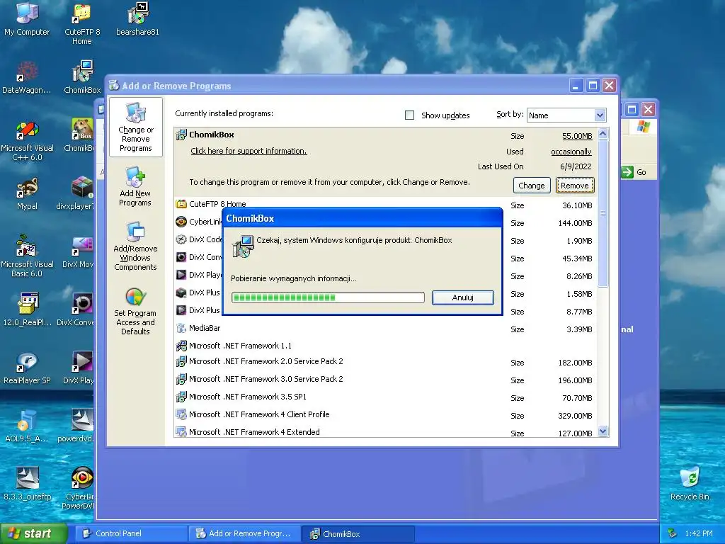Image resolution: width=725 pixels, height=544 pixels.
Task: Select bearshare81 installer icon on desktop
Action: coord(137,18)
